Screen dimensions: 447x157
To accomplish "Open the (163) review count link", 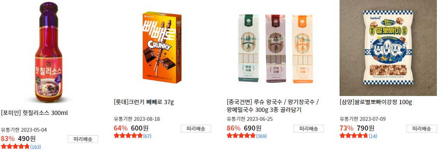I will (x=36, y=147).
